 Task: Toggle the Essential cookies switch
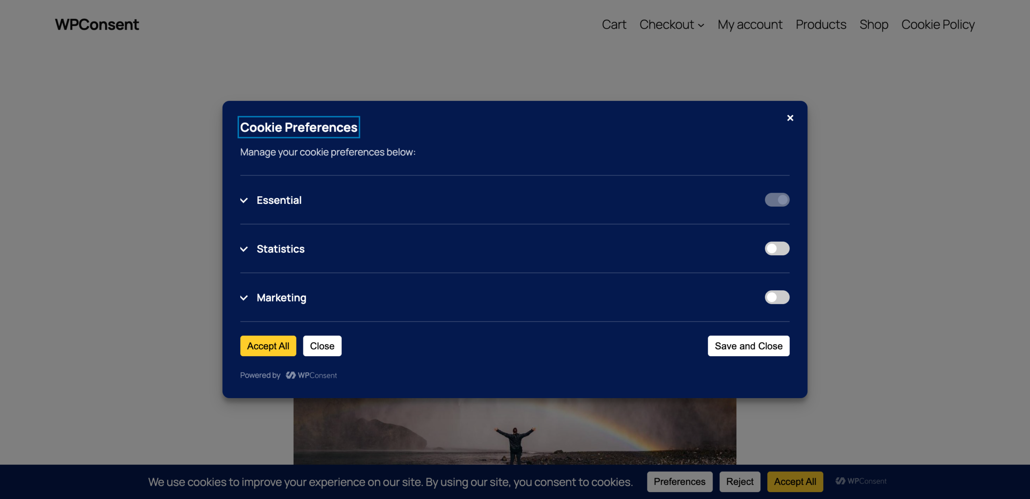777,199
